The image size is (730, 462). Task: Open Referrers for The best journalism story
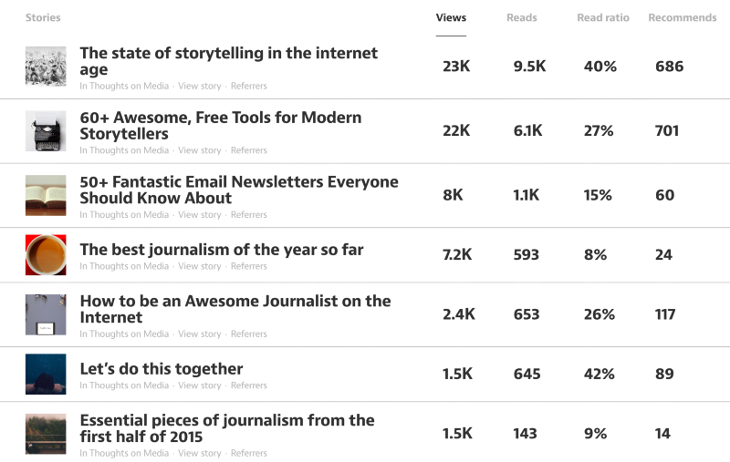249,266
